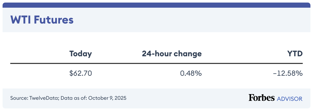Click the $62.70 price value
This screenshot has width=313, height=111.
(x=81, y=73)
